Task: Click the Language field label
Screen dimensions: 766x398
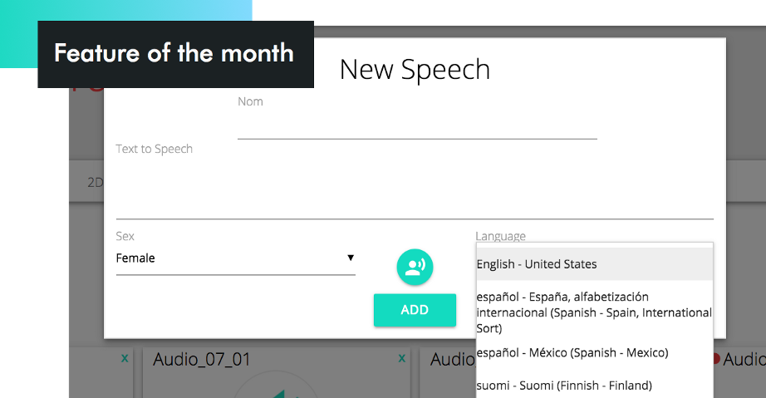Action: point(500,236)
